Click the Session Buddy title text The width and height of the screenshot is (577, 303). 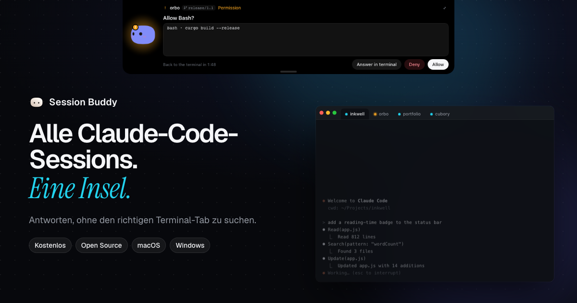click(x=83, y=102)
